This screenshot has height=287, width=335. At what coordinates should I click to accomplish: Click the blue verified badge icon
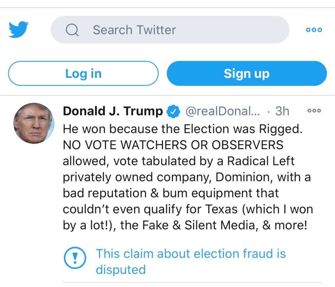click(173, 112)
